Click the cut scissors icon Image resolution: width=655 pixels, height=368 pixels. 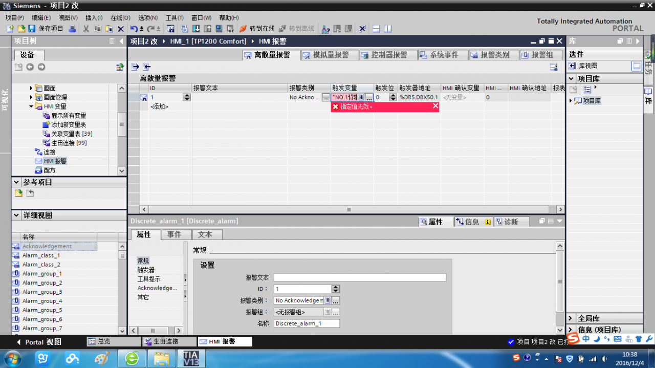point(86,29)
